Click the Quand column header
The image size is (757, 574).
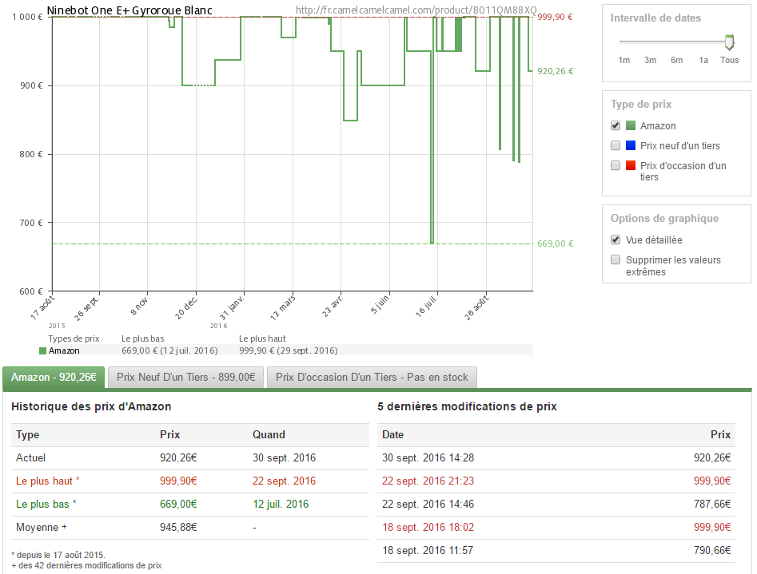[269, 434]
